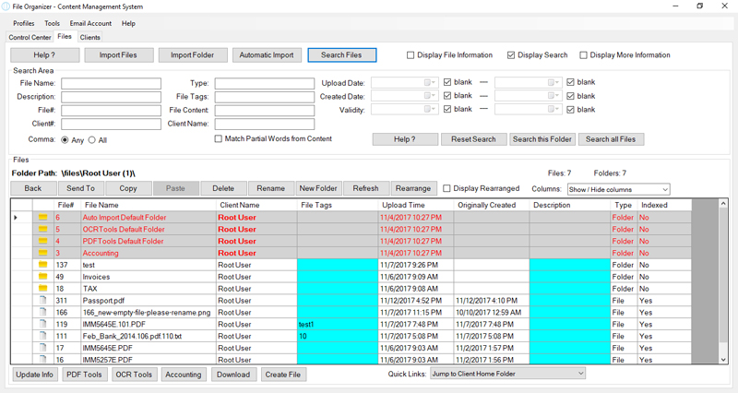Screen dimensions: 738x393
Task: Click file icon of IMM5645E.101.PDF row
Action: [x=42, y=324]
